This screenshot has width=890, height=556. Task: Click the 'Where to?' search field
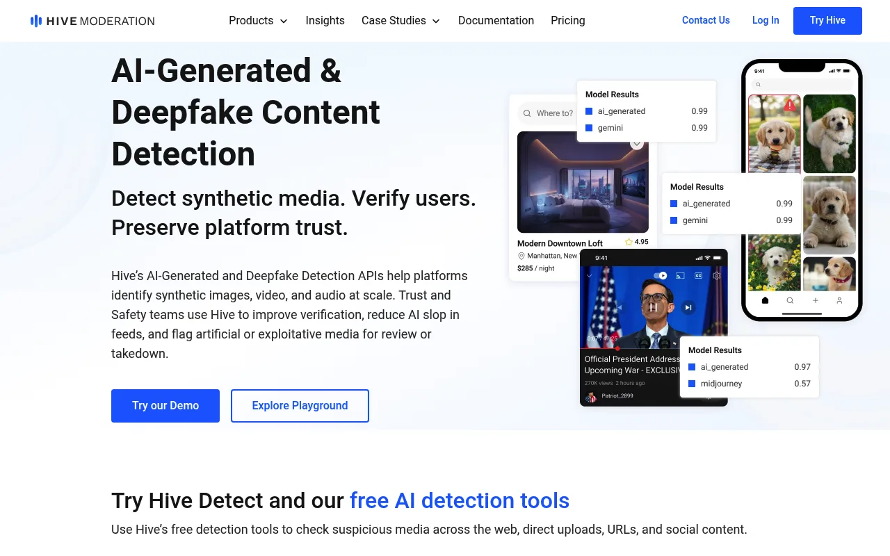(547, 113)
